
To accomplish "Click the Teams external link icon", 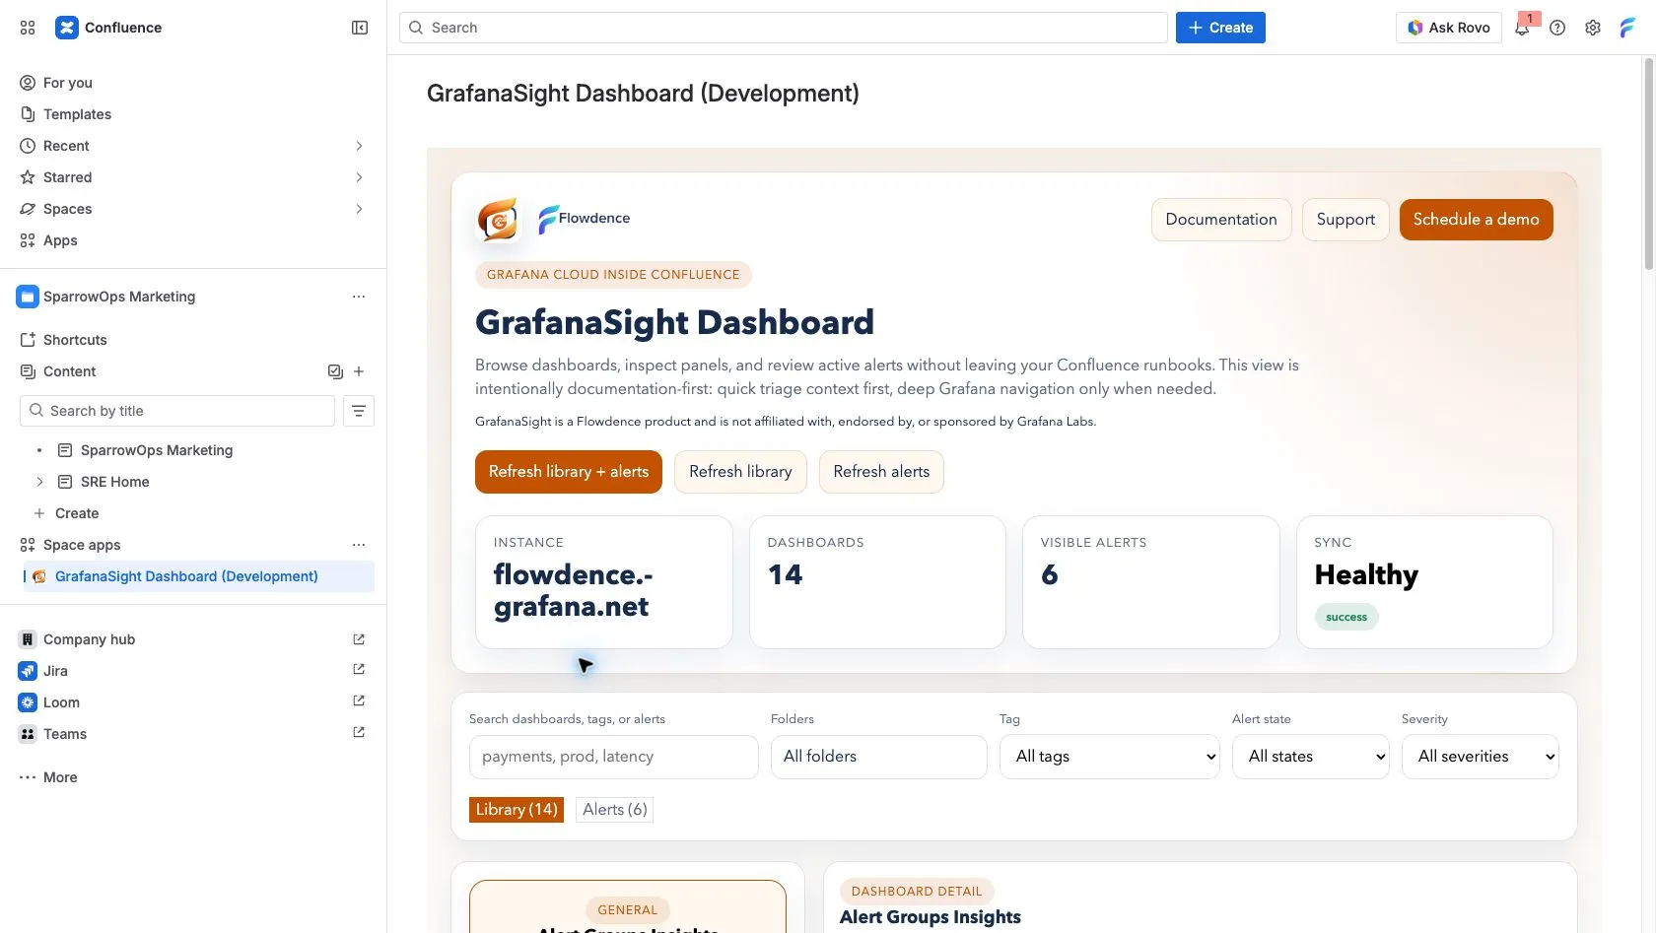I will click(x=359, y=732).
